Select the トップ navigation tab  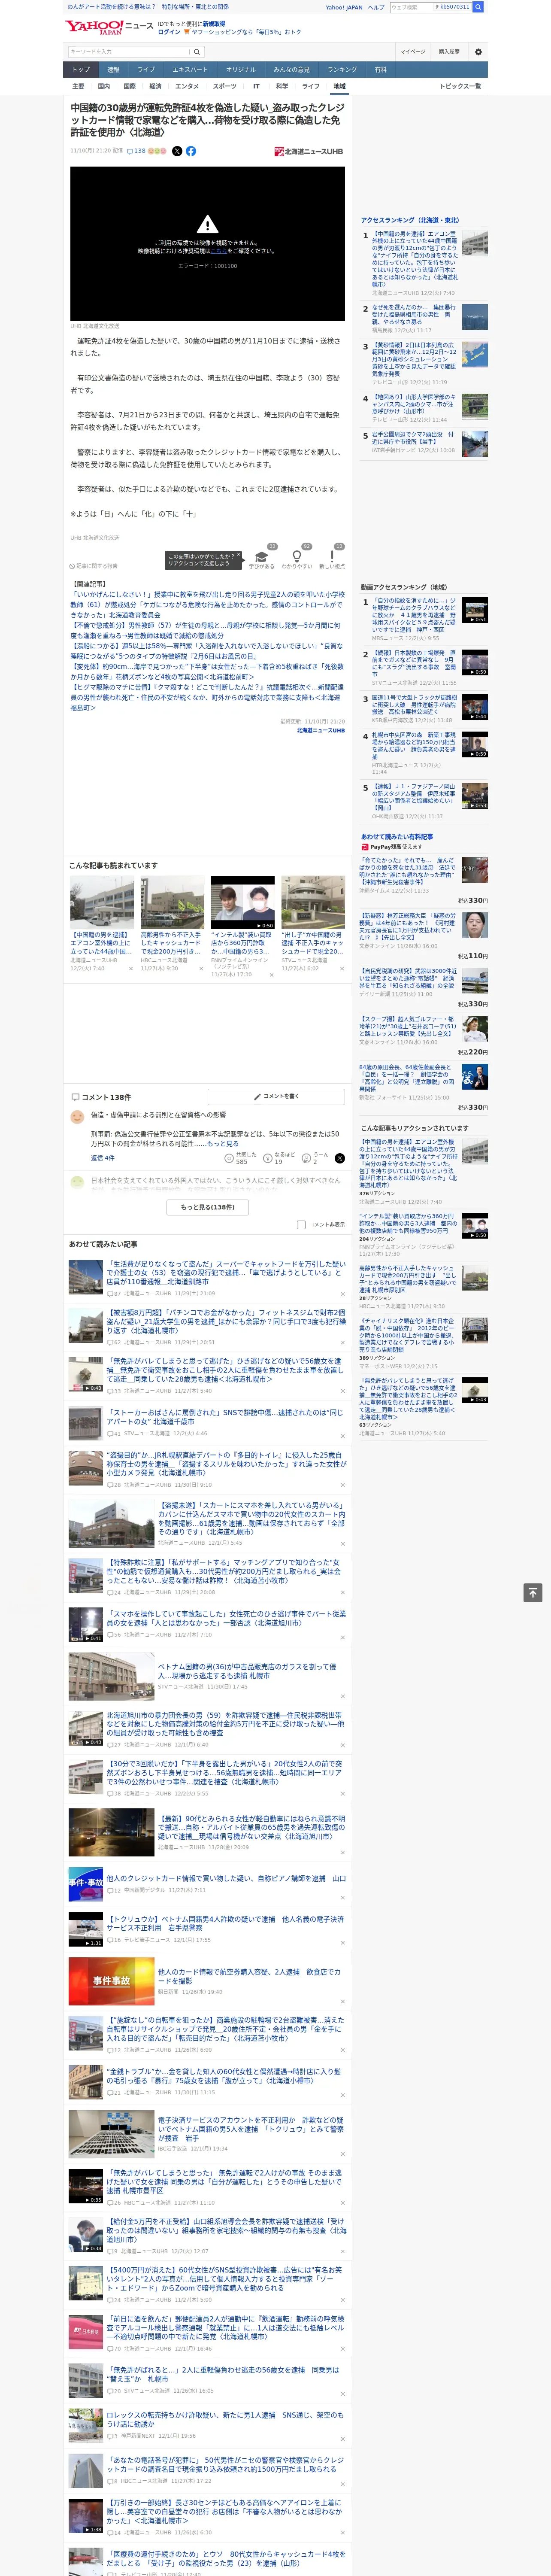click(x=81, y=69)
